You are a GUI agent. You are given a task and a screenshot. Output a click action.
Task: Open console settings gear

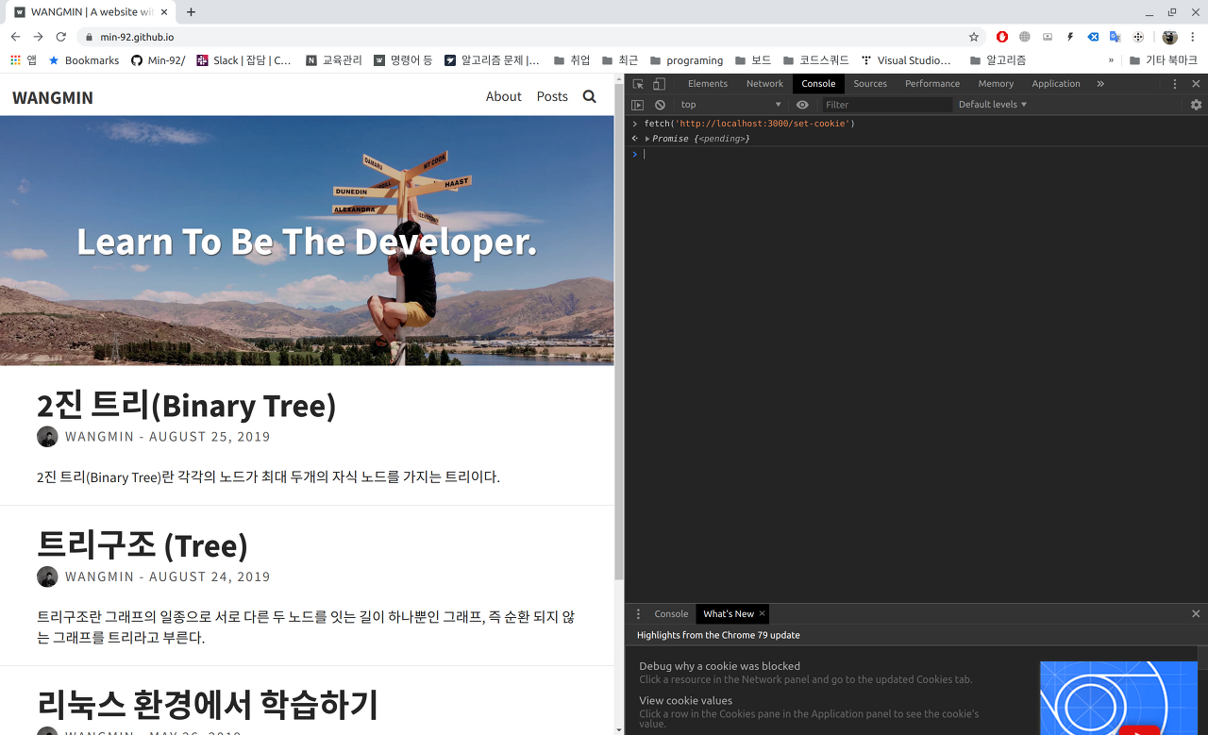coord(1196,105)
